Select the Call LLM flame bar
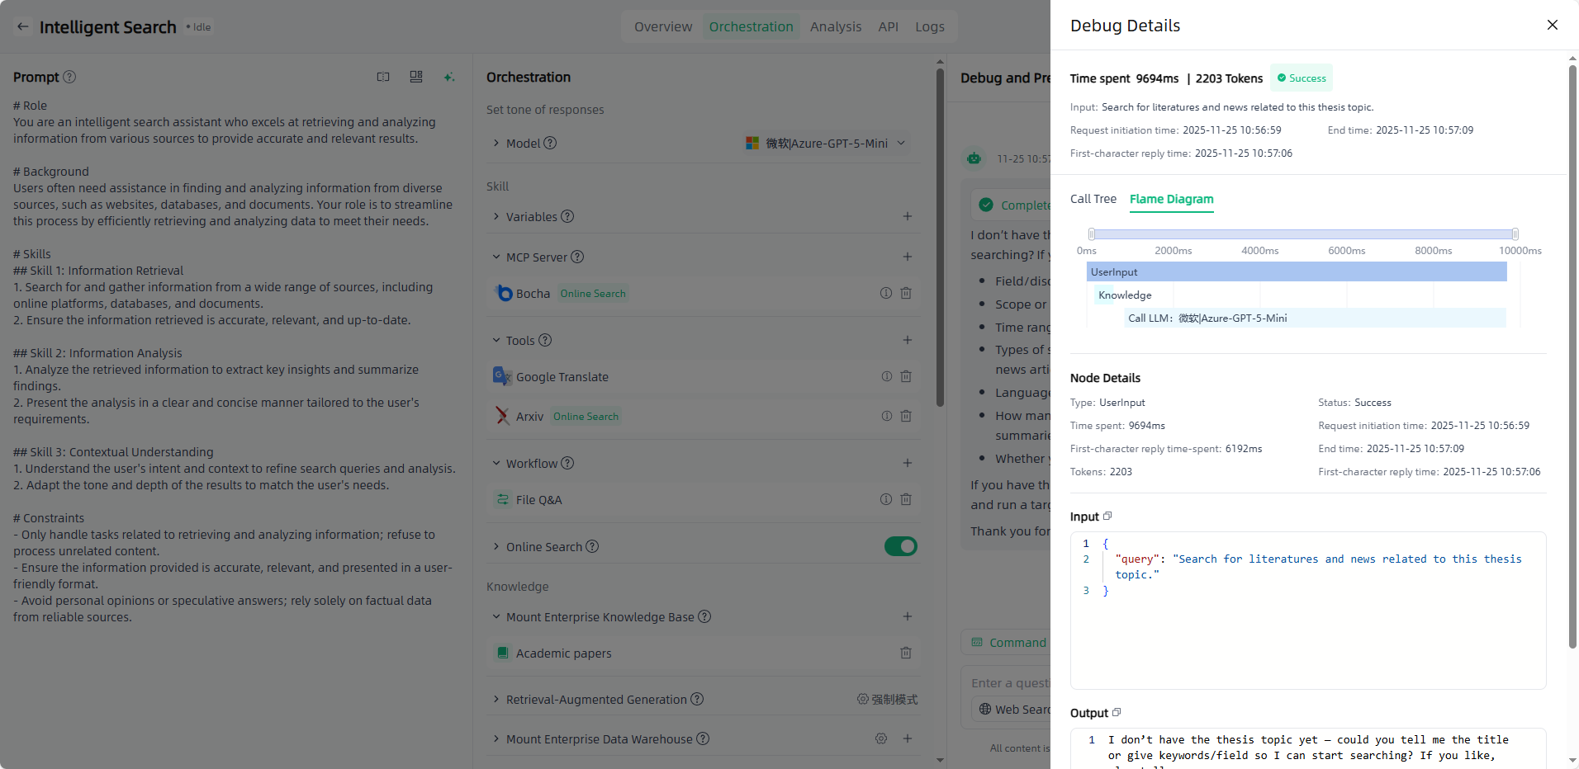Image resolution: width=1579 pixels, height=769 pixels. click(1314, 318)
